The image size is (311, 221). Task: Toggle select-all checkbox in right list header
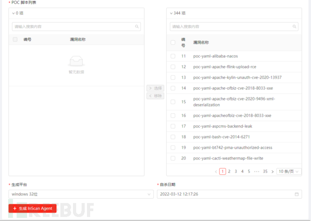[173, 42]
